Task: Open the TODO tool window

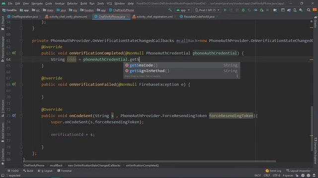Action: 13,171
